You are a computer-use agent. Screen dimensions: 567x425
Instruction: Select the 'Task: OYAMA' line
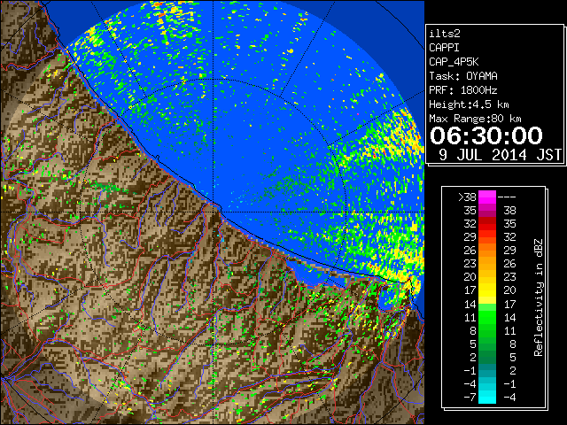click(463, 76)
